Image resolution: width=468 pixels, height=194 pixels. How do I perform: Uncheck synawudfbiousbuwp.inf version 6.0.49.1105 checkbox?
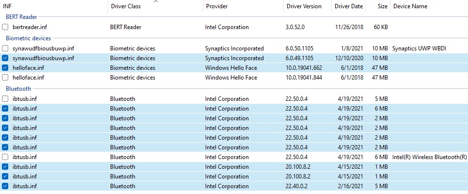[5, 58]
